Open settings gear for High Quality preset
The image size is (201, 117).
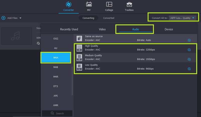pos(189,50)
